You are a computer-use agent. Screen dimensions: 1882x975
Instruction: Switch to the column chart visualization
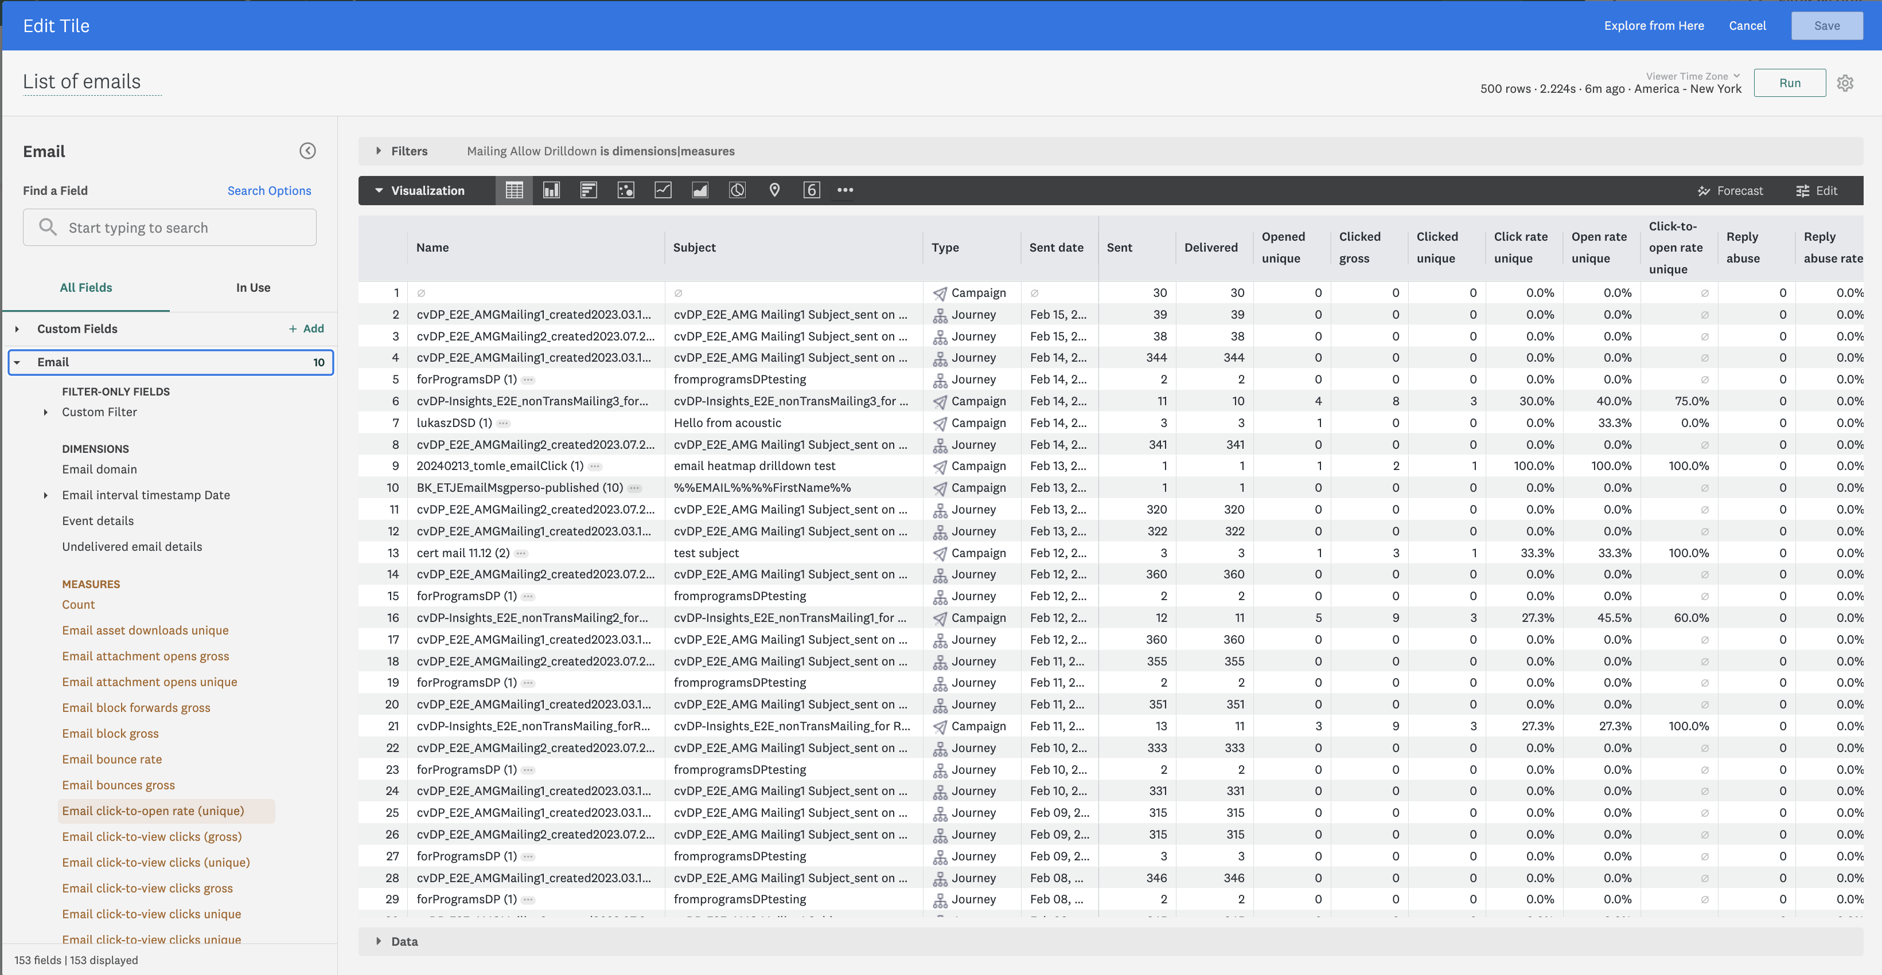click(551, 190)
